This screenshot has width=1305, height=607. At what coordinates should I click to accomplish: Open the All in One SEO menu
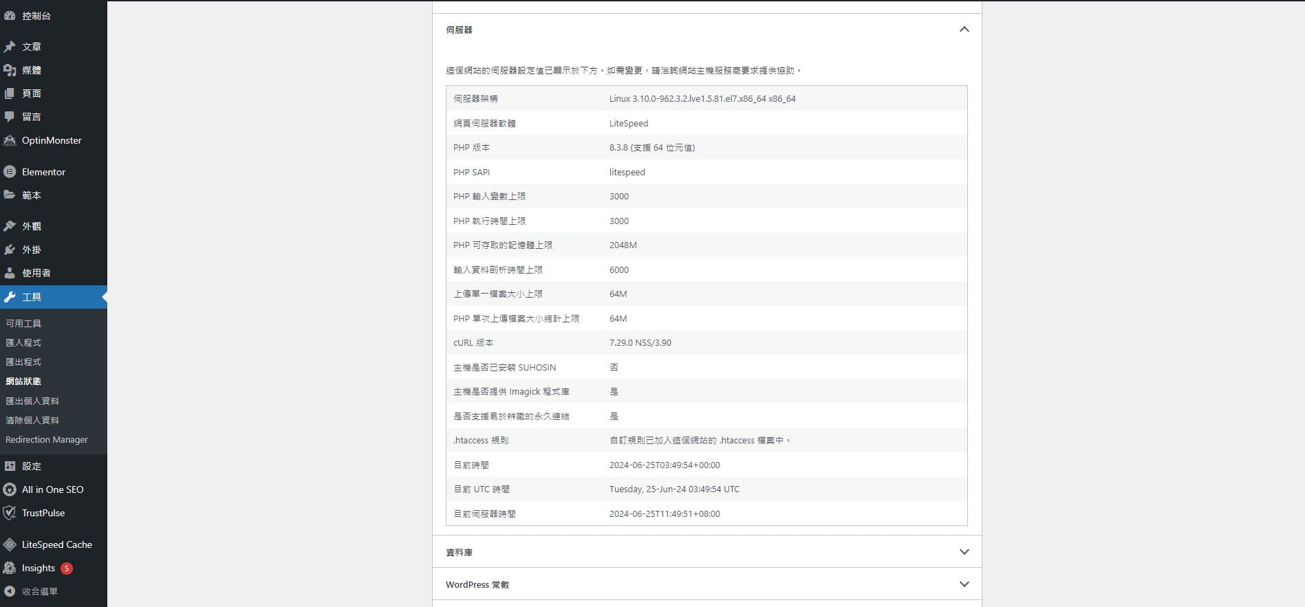(x=52, y=489)
